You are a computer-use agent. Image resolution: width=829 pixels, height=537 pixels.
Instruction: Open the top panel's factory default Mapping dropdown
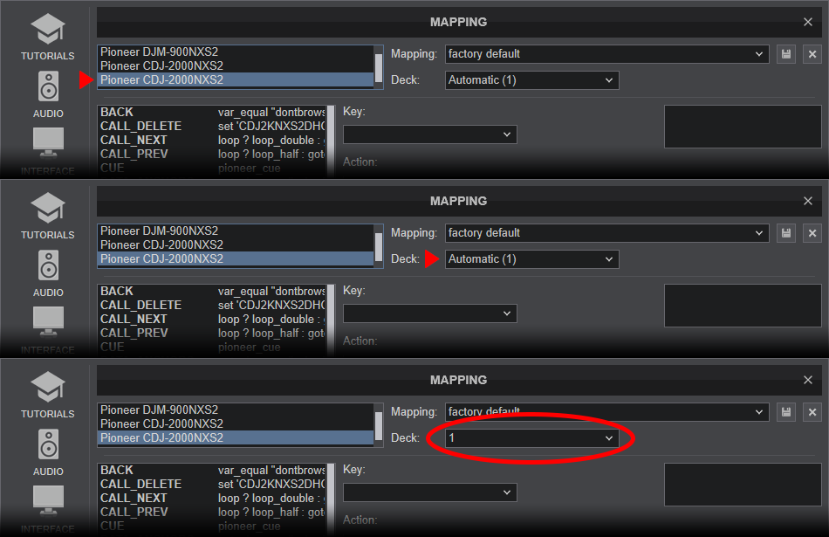[607, 54]
